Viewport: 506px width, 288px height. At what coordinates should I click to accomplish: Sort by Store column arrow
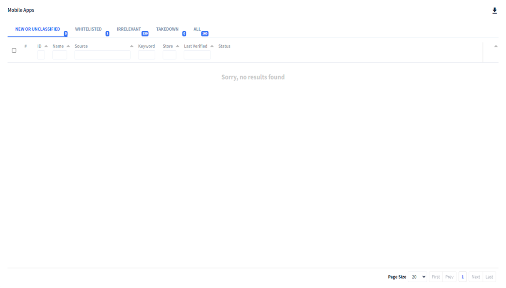pos(178,46)
